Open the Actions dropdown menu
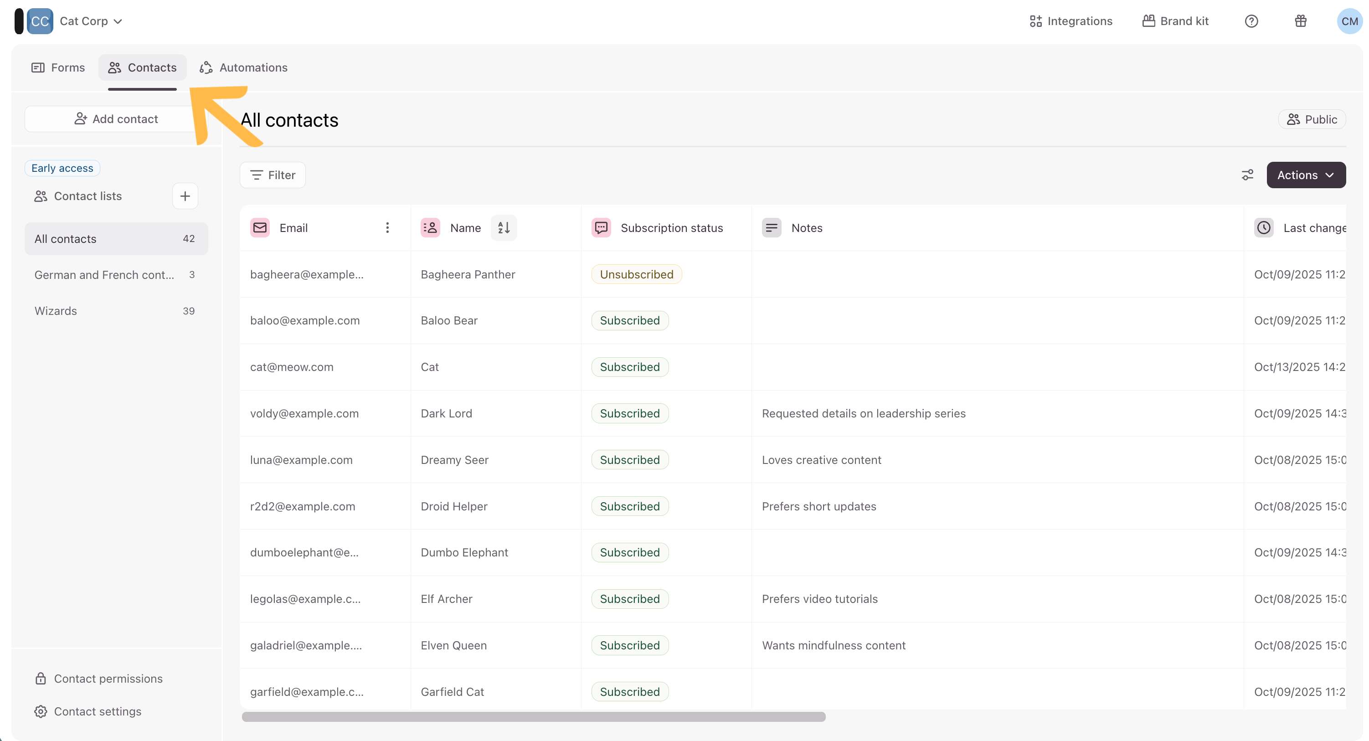 point(1306,175)
